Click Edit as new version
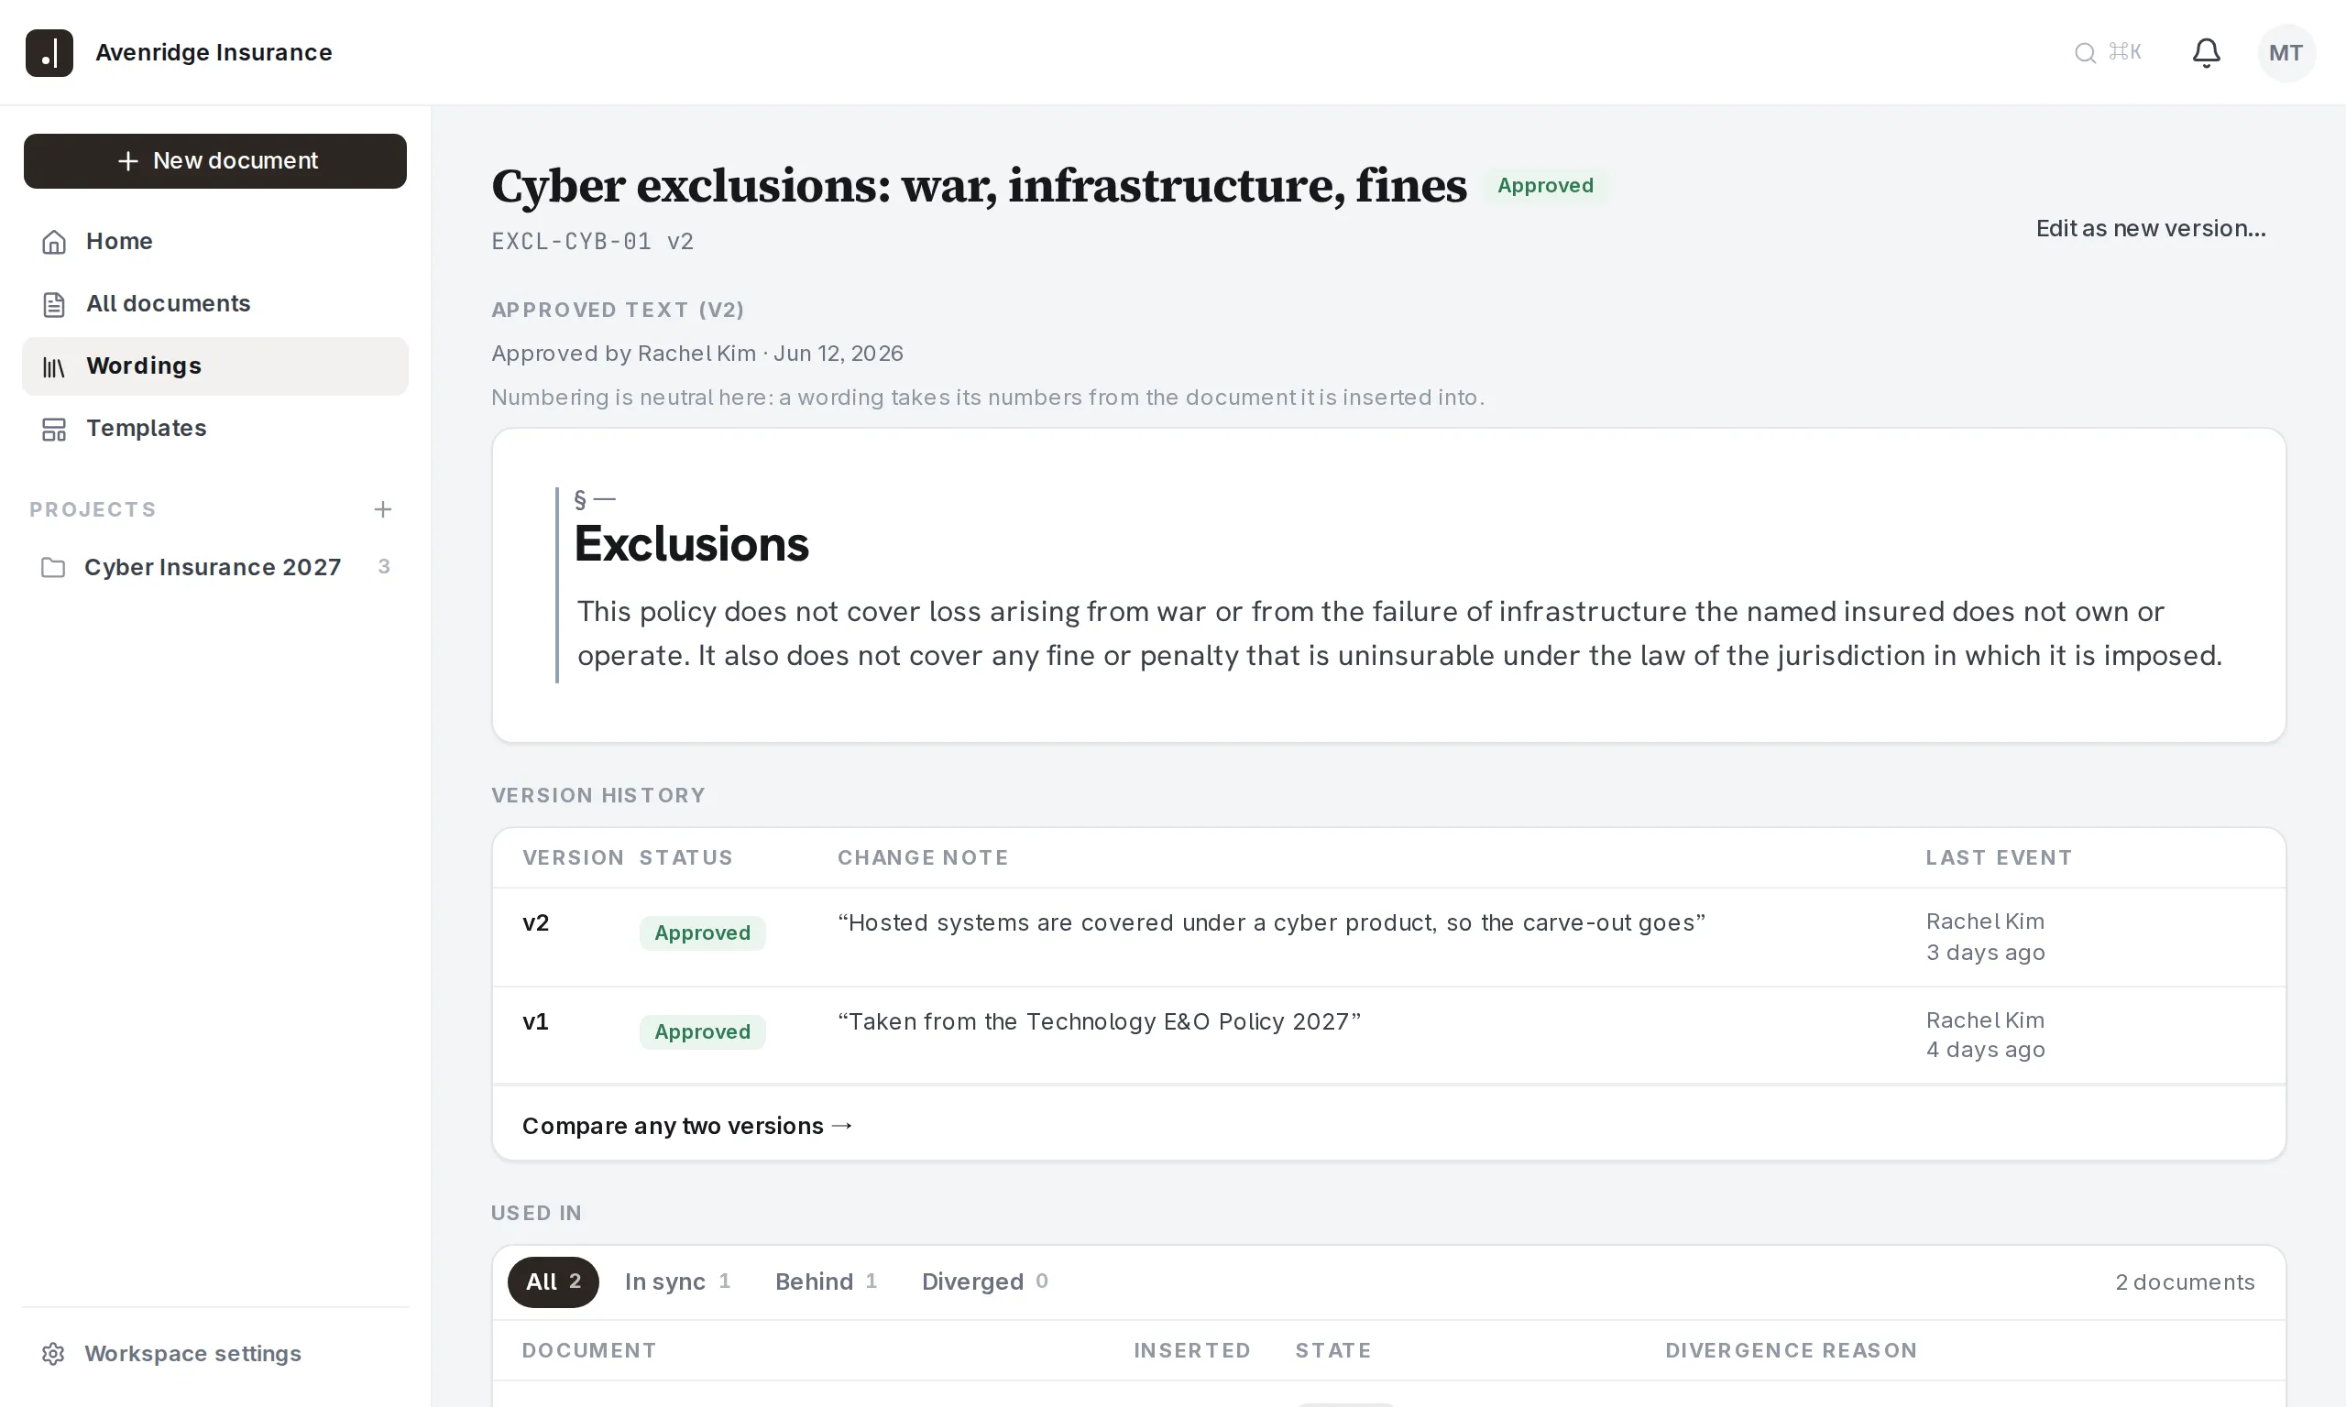This screenshot has width=2346, height=1407. (2151, 228)
